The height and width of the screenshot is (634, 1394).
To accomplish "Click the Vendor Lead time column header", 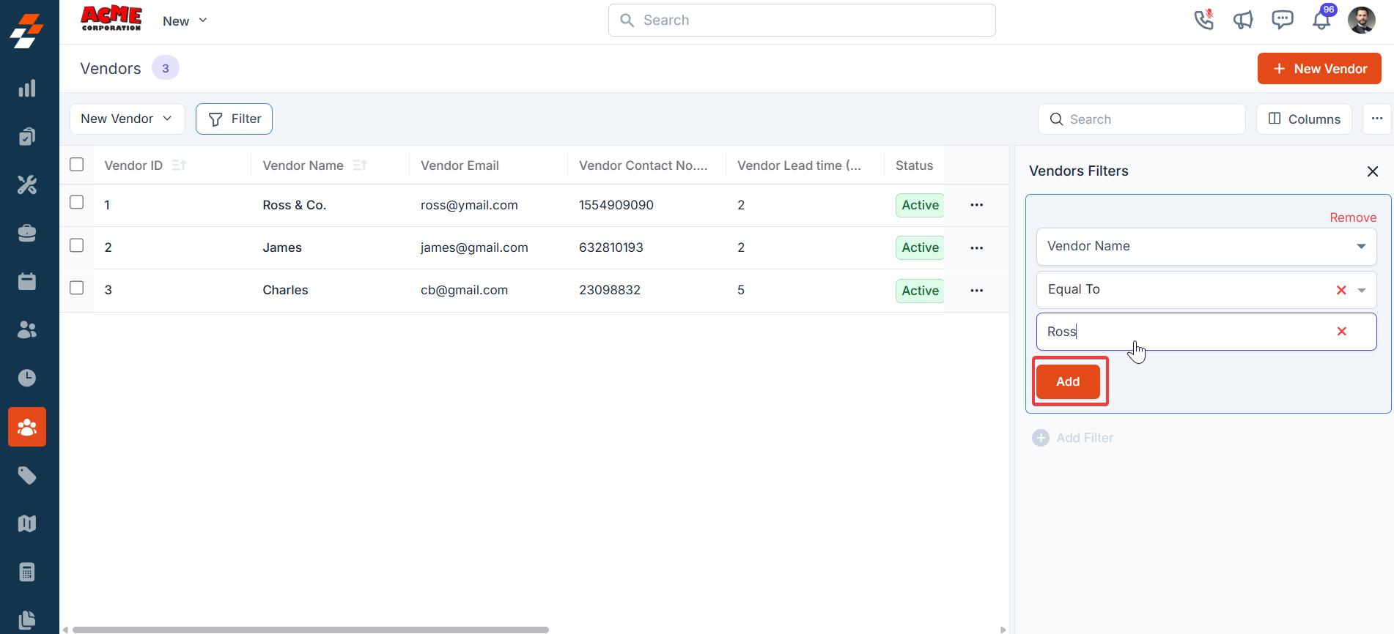I will click(x=800, y=165).
